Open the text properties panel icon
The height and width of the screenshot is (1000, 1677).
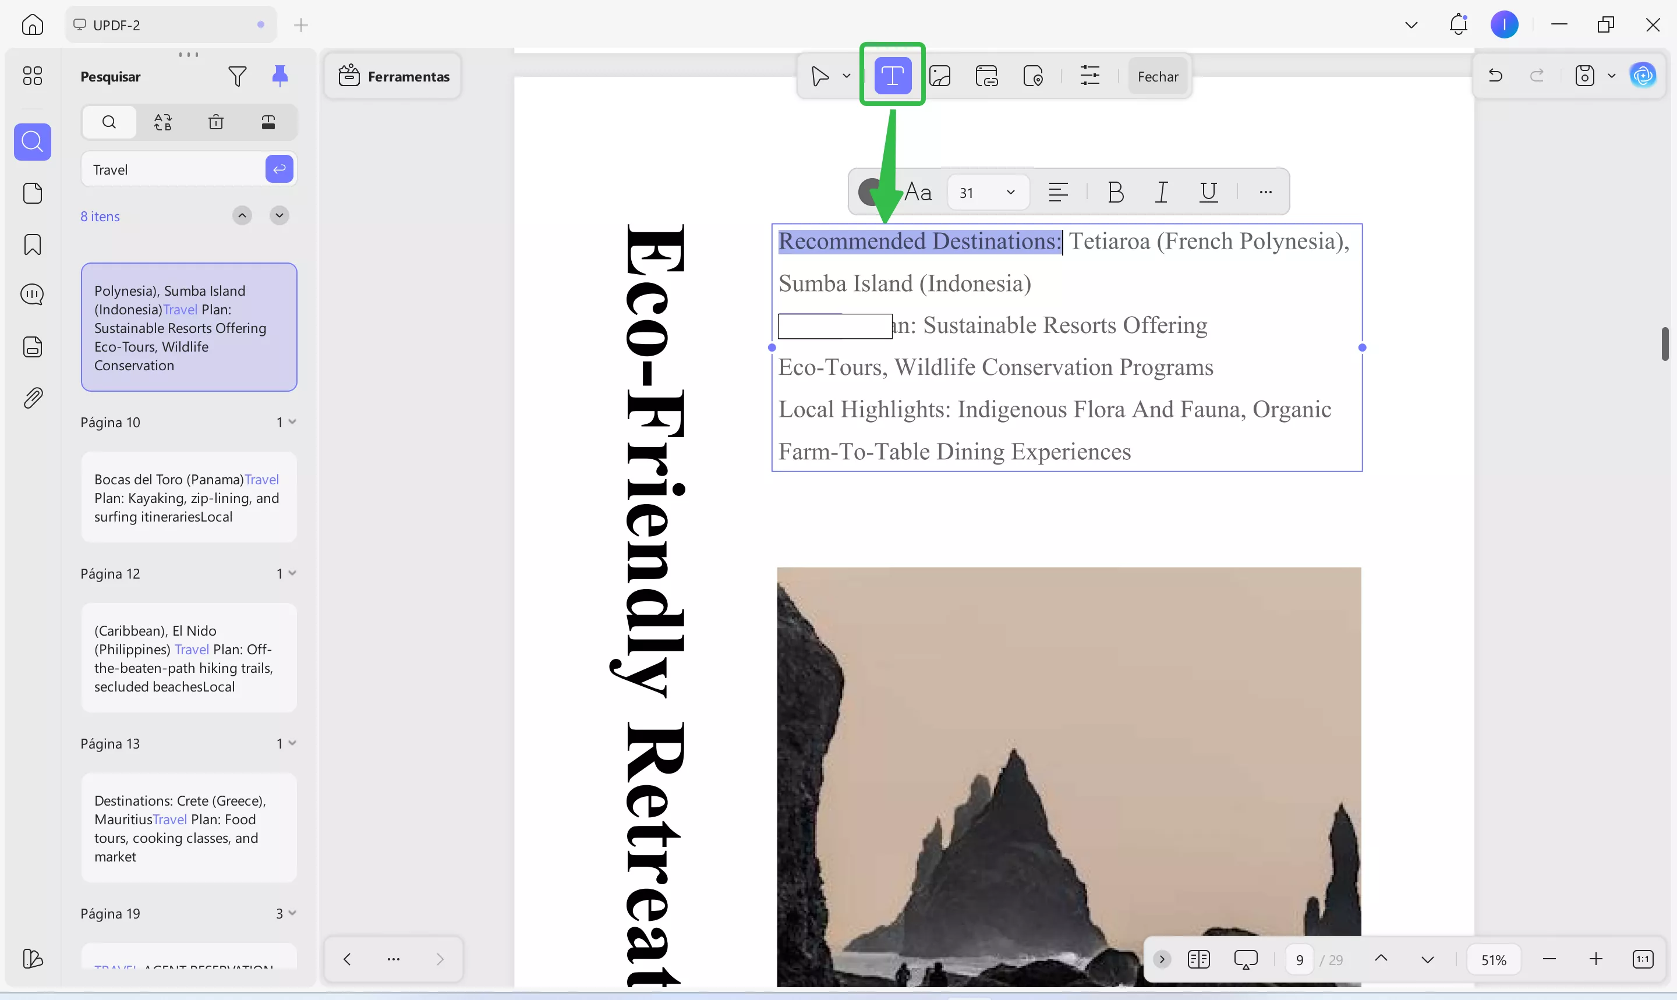pos(1090,76)
